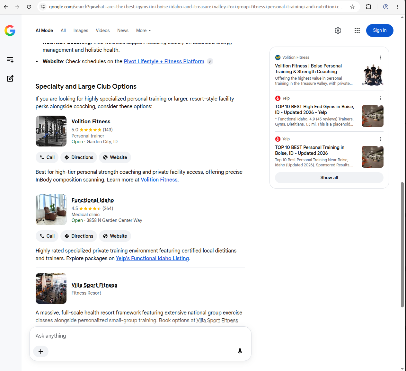
Task: Open Yelp's Functional Idaho Listing link
Action: [x=152, y=258]
